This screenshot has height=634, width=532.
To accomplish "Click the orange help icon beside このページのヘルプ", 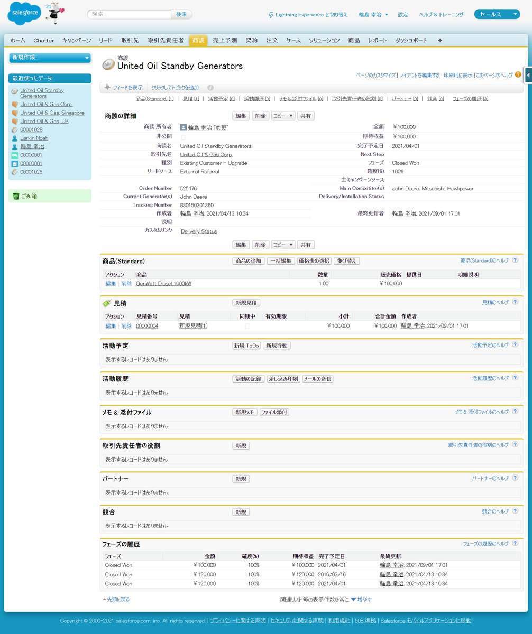I will (518, 75).
